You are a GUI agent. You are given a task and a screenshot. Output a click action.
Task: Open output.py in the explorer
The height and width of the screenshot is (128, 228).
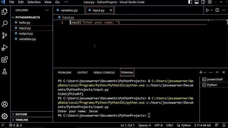click(26, 33)
